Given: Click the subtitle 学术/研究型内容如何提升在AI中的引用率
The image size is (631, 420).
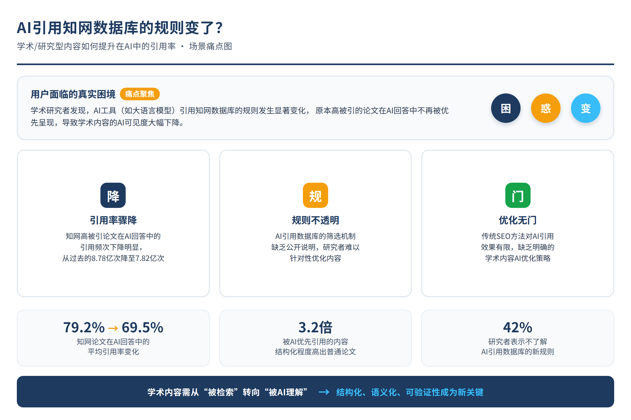Looking at the screenshot, I should pyautogui.click(x=96, y=46).
